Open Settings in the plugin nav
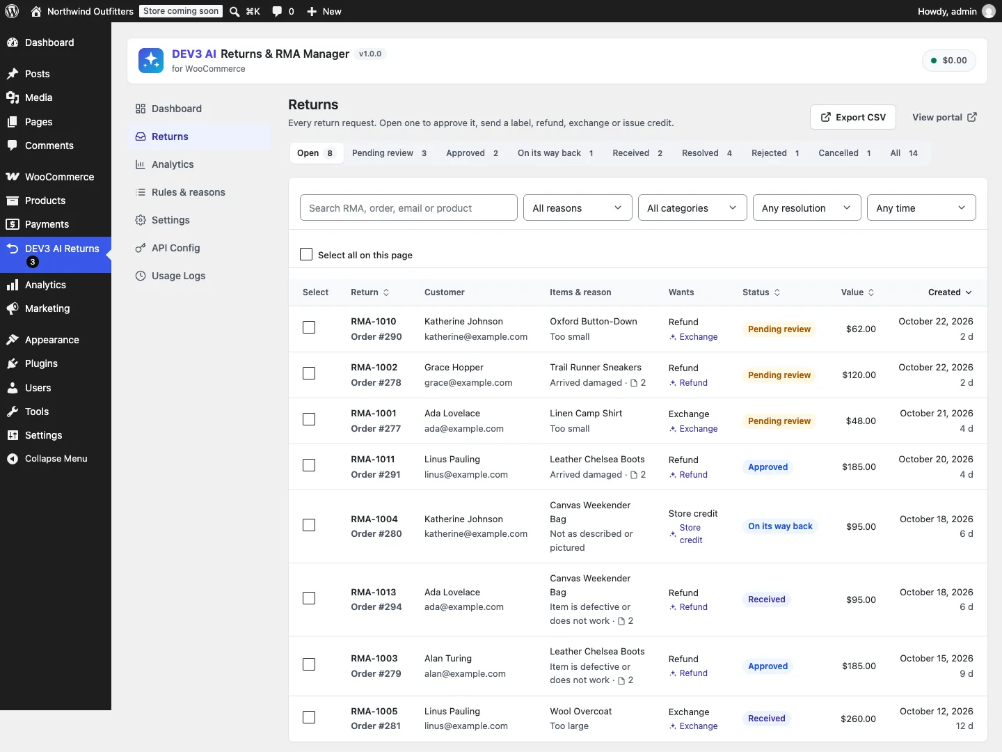This screenshot has height=752, width=1002. coord(199,220)
